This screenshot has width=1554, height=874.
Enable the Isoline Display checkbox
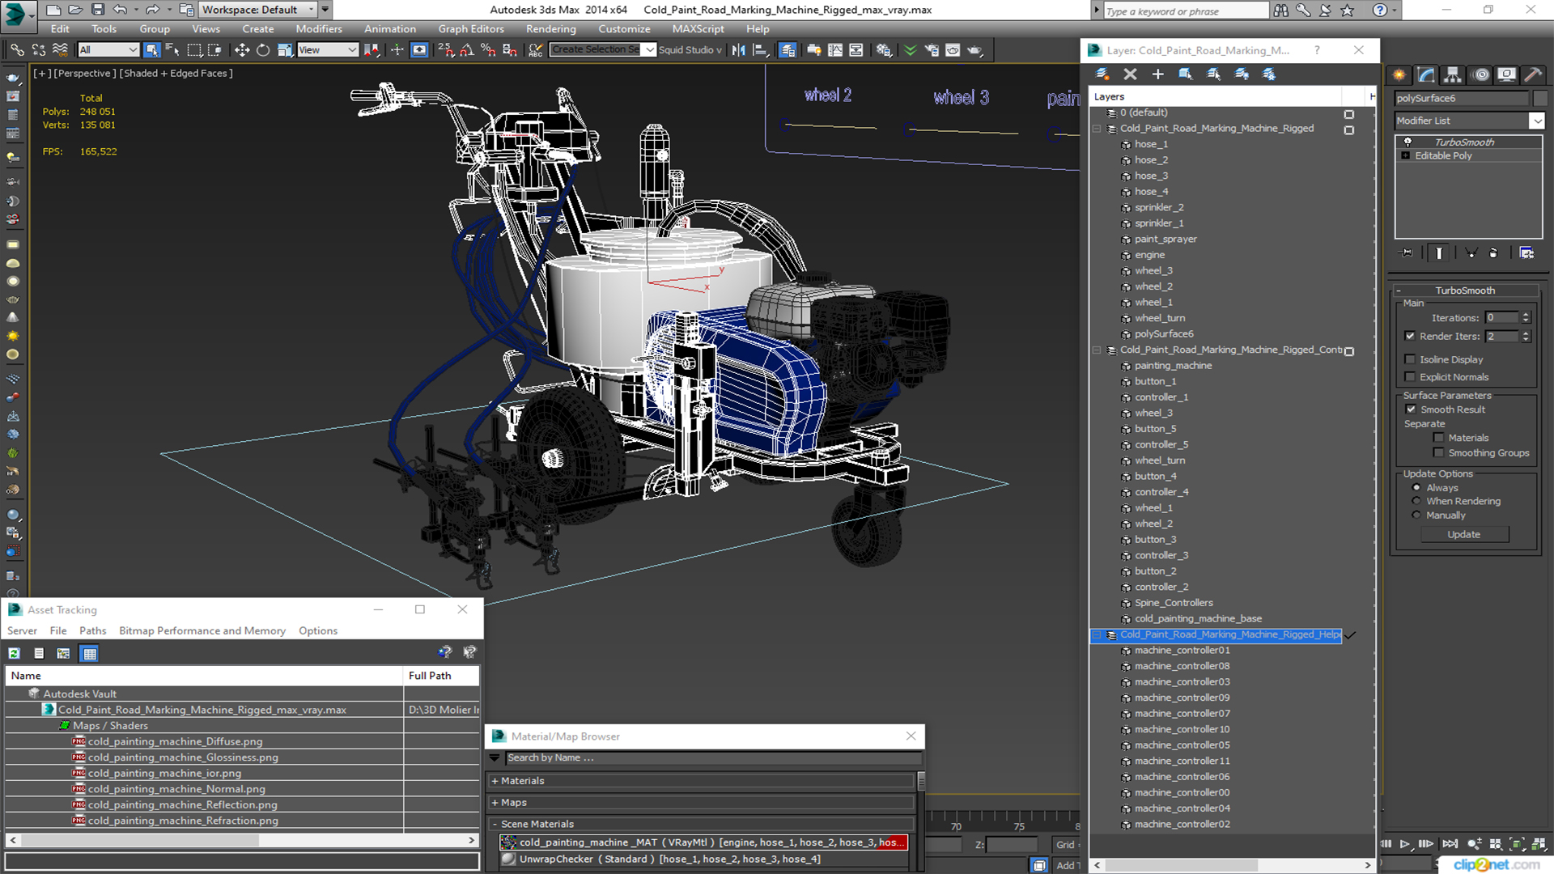[x=1410, y=359]
